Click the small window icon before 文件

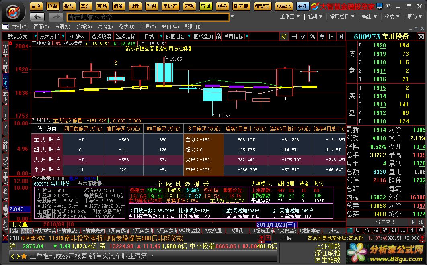point(6,27)
